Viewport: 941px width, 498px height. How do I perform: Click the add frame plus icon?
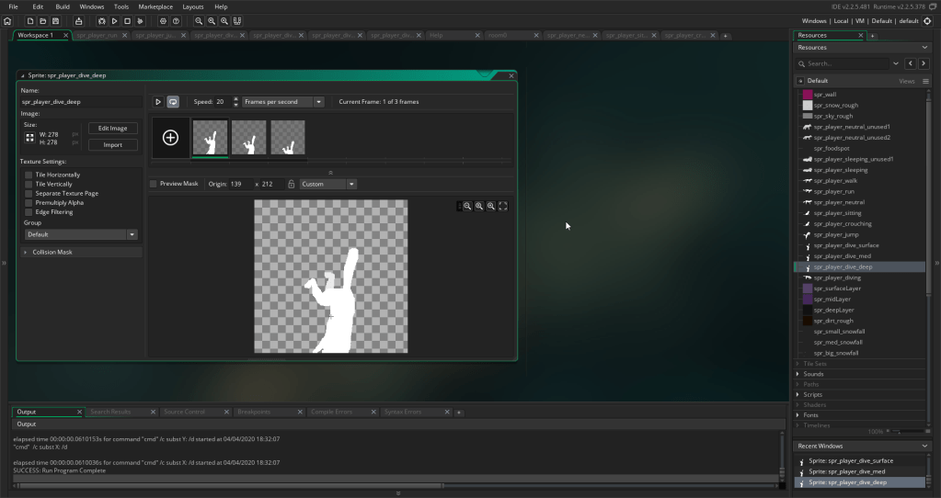coord(170,138)
